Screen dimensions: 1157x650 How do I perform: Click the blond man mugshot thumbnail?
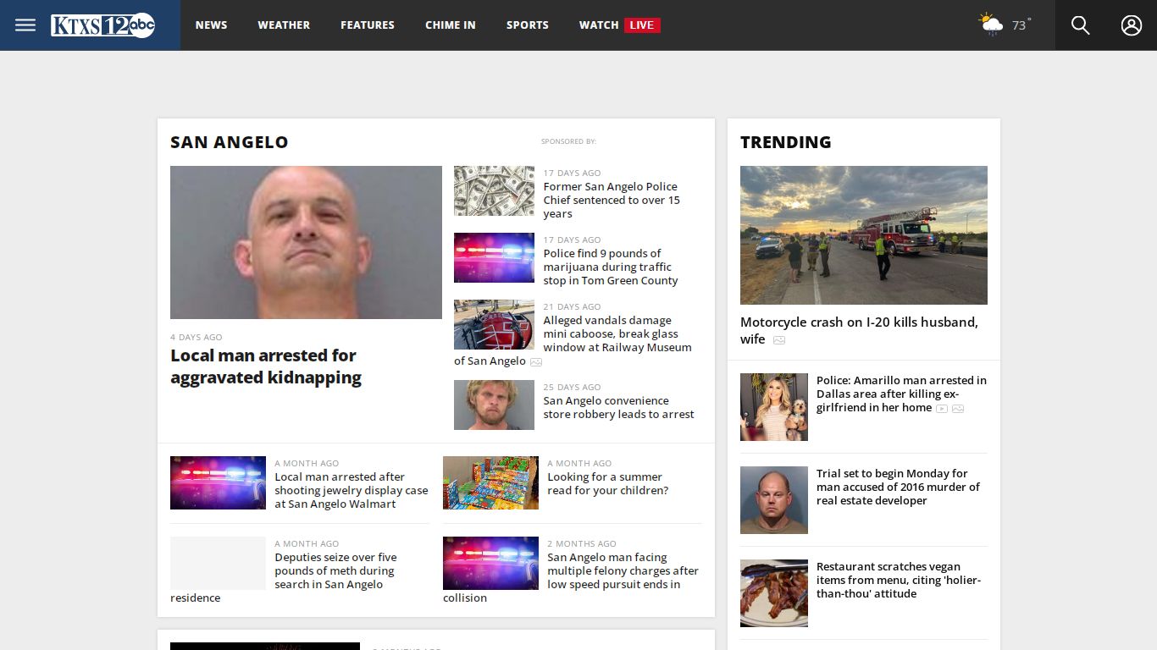(494, 405)
